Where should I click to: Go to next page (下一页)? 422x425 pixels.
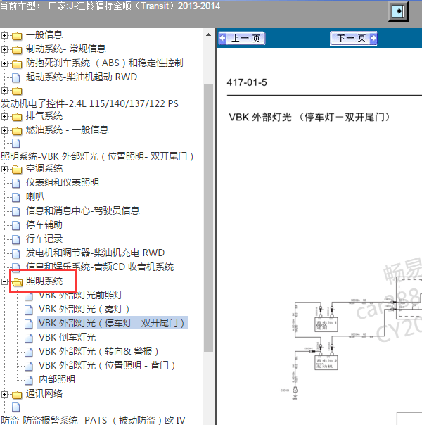354,38
